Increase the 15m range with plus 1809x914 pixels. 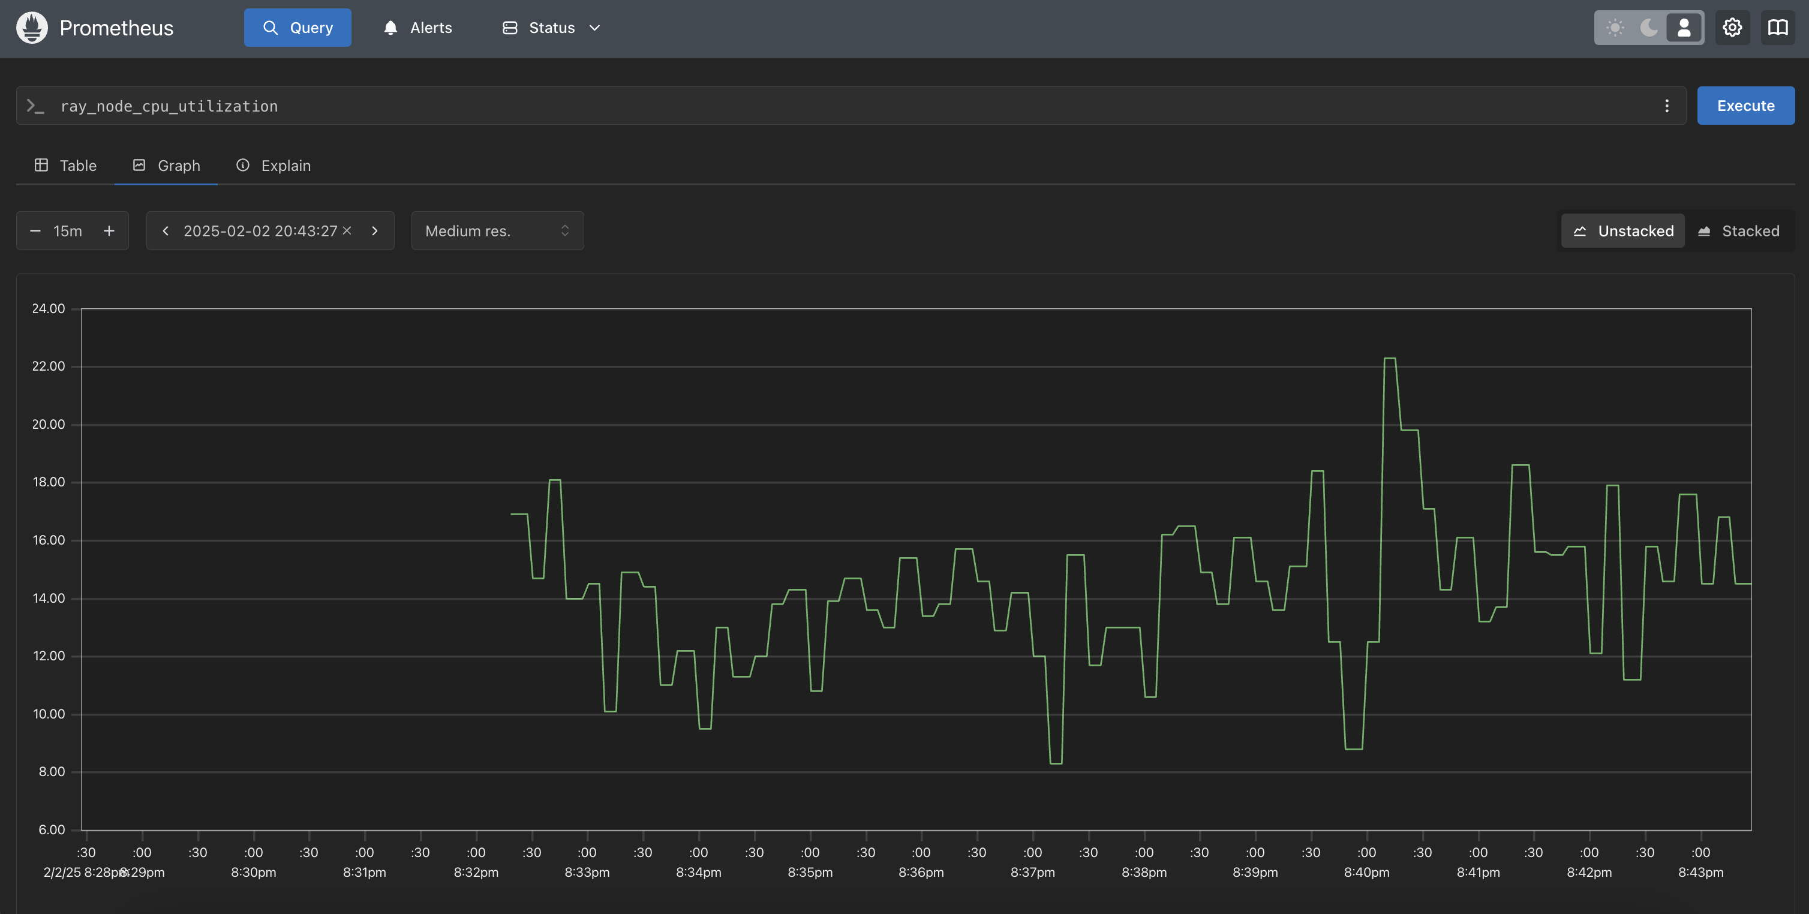click(109, 231)
